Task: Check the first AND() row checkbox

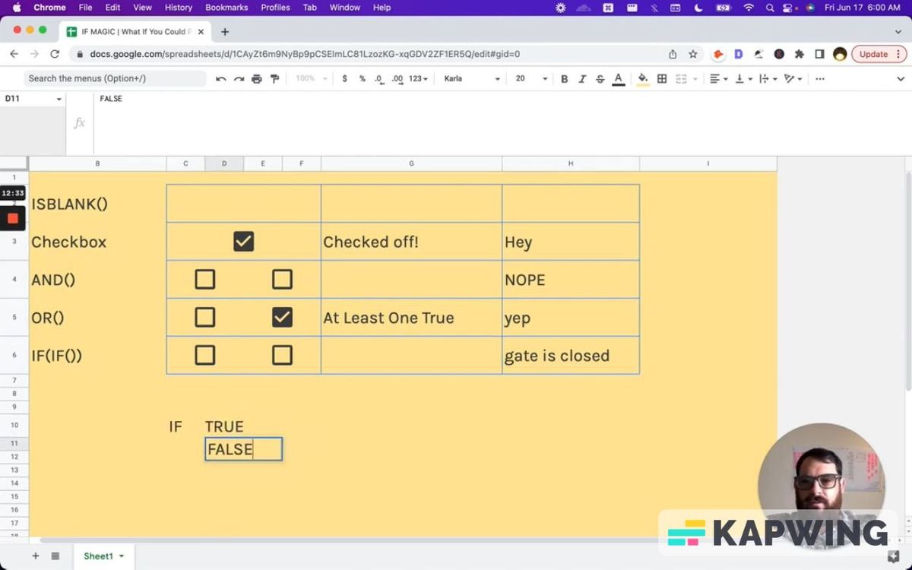Action: pos(205,280)
